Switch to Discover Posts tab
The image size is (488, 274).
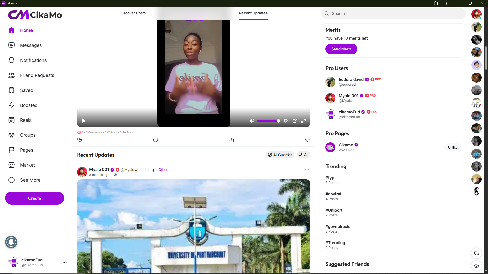tap(132, 13)
